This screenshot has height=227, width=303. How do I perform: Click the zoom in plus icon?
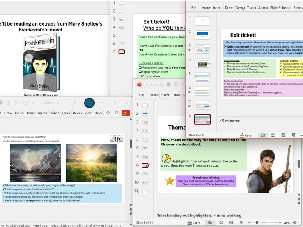click(280, 223)
